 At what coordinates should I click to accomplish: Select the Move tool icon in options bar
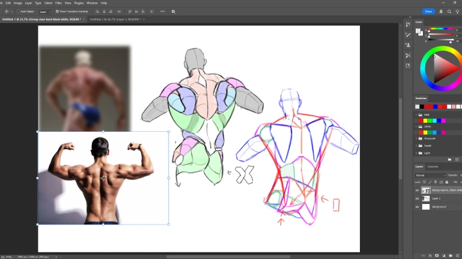[x=6, y=12]
